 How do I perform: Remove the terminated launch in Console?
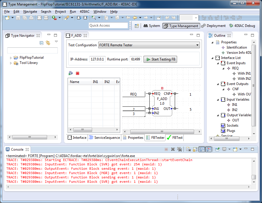click(x=173, y=149)
